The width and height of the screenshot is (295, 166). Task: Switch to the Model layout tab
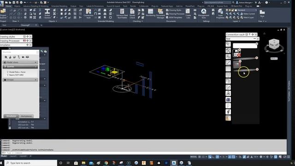(x=4, y=156)
